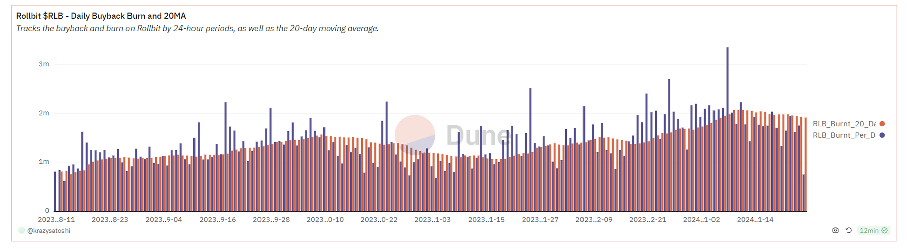The image size is (907, 249).
Task: Click the 1m y-axis label
Action: (x=44, y=161)
